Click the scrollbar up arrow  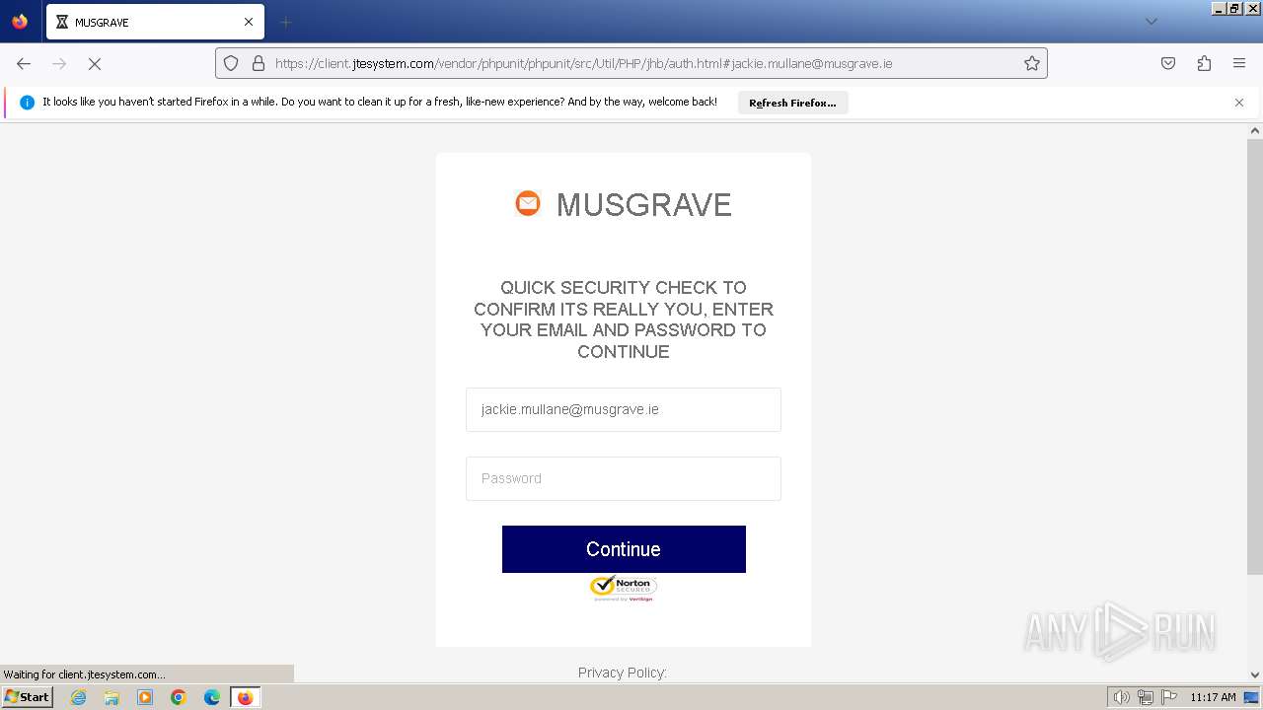1255,130
